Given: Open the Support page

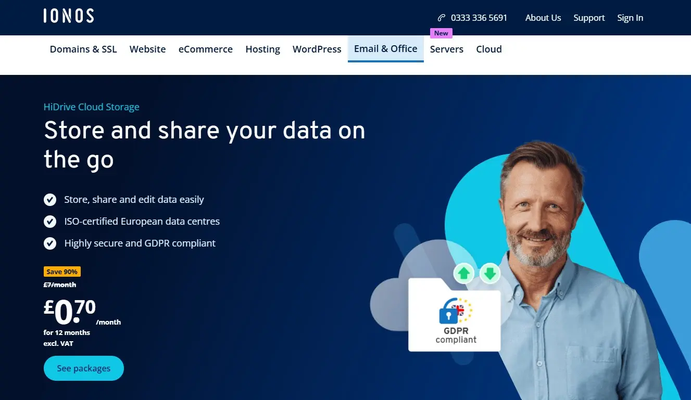Looking at the screenshot, I should coord(589,17).
